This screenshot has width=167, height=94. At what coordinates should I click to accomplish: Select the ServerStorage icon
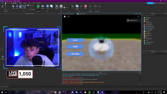[144, 30]
